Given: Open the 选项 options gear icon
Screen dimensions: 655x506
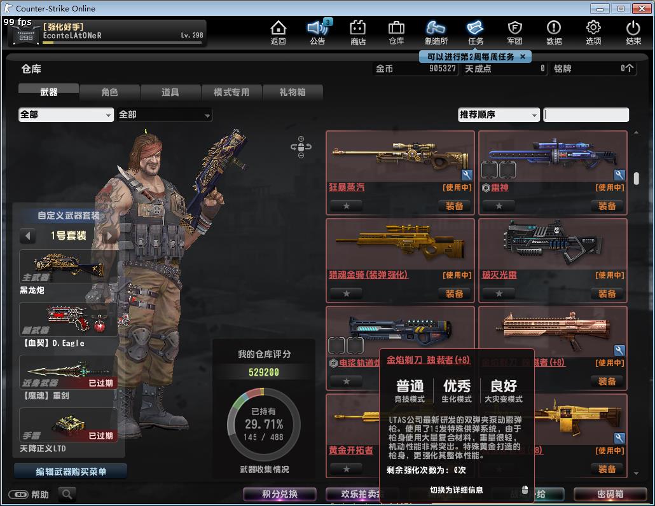Looking at the screenshot, I should click(593, 32).
